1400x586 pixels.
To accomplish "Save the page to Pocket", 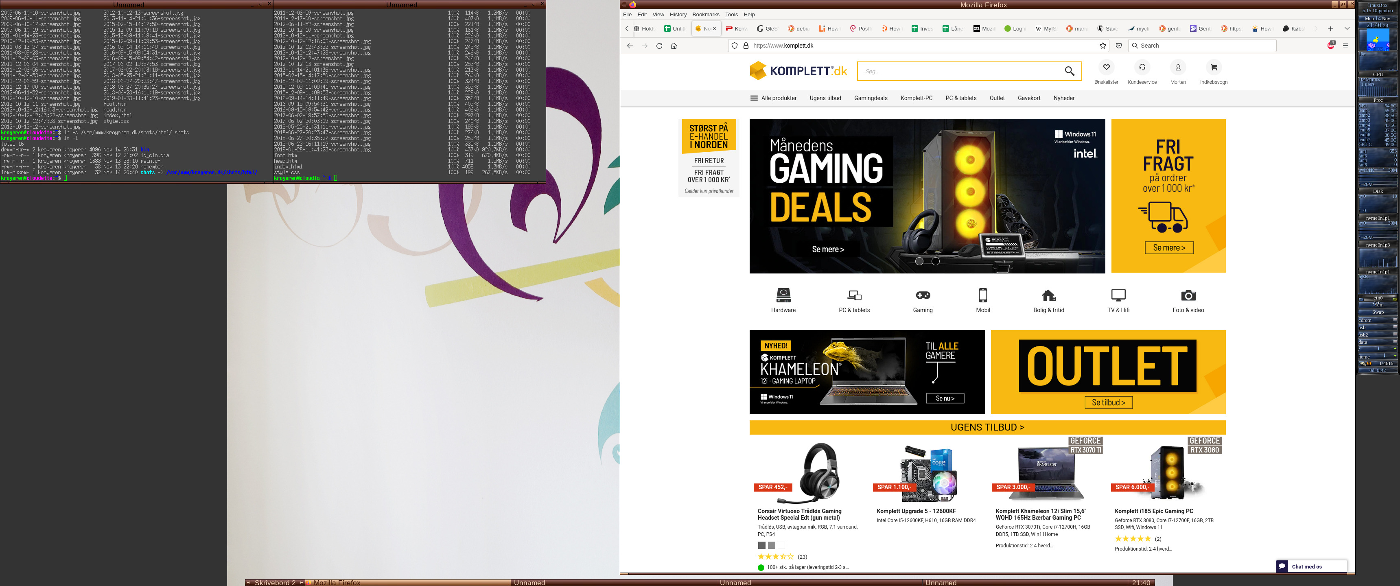I will 1118,46.
